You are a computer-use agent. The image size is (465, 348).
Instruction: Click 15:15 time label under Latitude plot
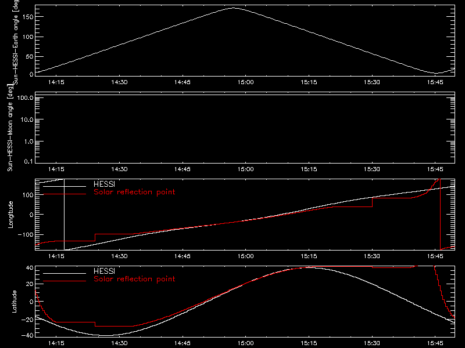click(x=309, y=343)
